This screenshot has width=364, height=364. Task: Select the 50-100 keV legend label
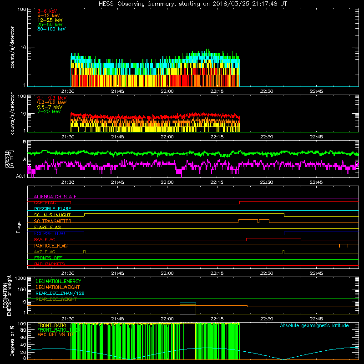(51, 29)
